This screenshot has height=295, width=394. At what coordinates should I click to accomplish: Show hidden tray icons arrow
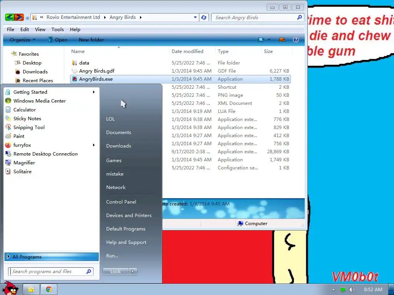[333, 290]
